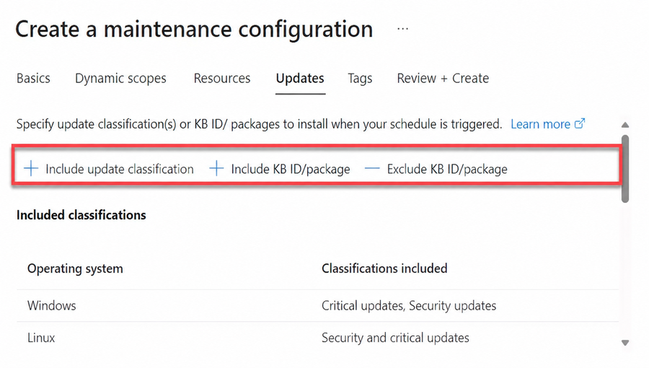649x368 pixels.
Task: Go to the Resources tab
Action: (222, 78)
